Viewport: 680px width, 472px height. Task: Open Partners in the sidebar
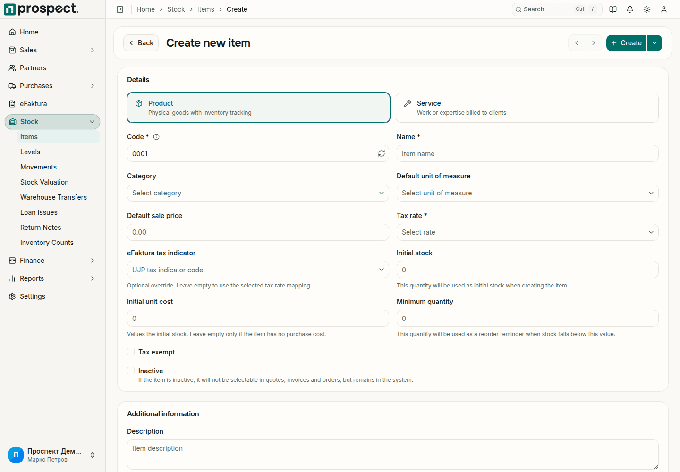[52, 68]
